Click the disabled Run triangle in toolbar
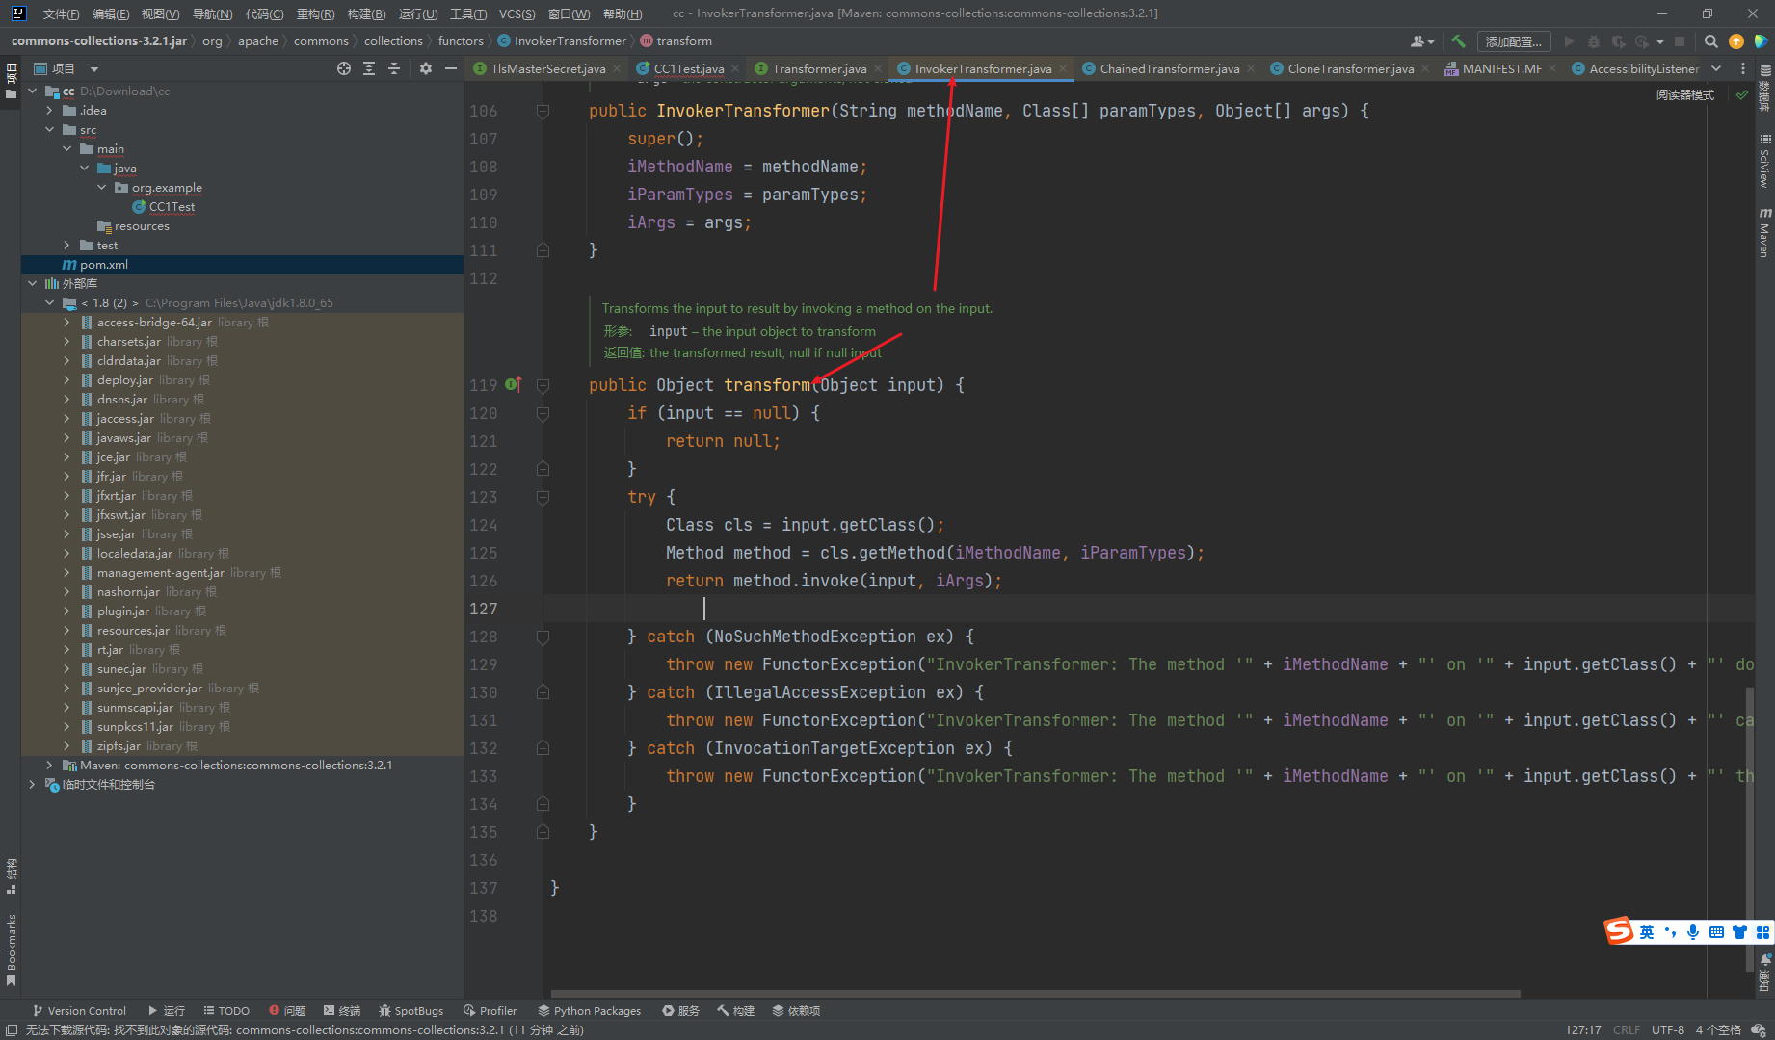The image size is (1775, 1040). (x=1569, y=41)
